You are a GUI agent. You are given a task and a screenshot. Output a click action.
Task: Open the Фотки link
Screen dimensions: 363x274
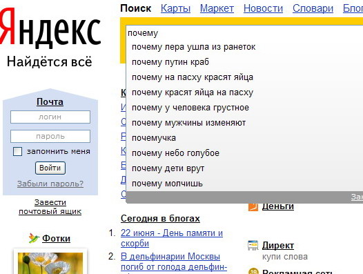[x=57, y=238]
